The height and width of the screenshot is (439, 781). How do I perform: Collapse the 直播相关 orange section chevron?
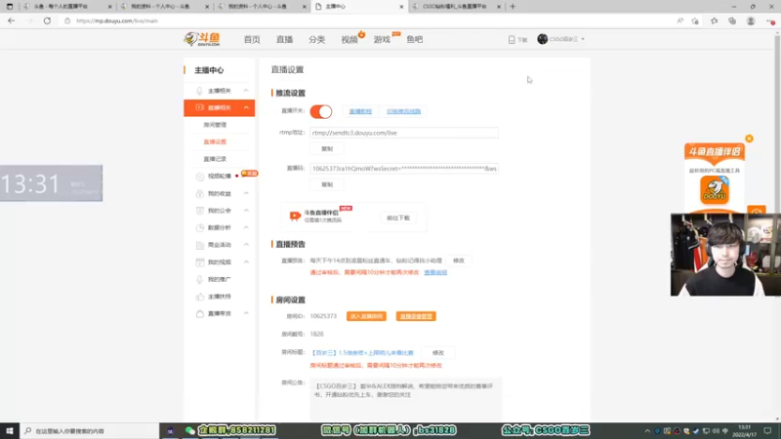click(x=246, y=107)
